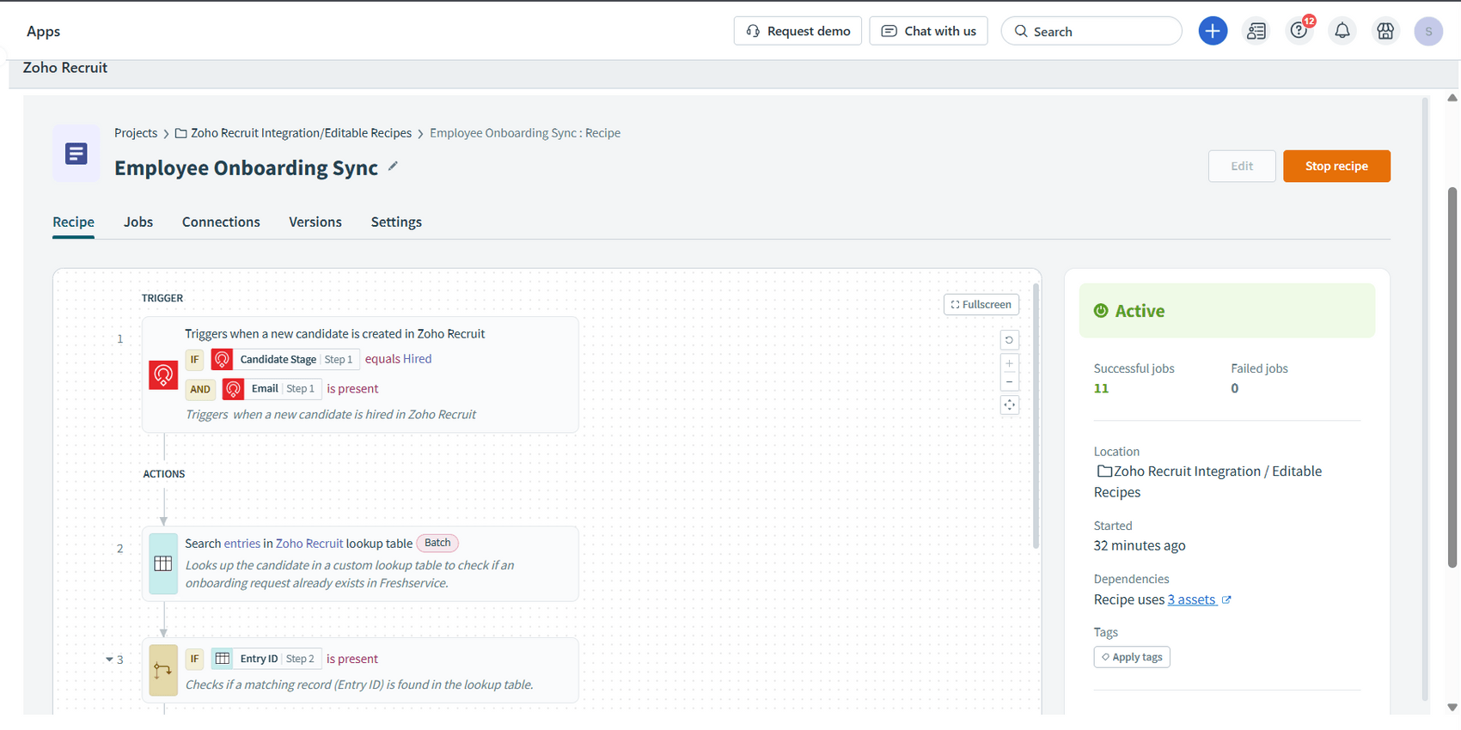
Task: Expand canvas with Fullscreen button
Action: [981, 305]
